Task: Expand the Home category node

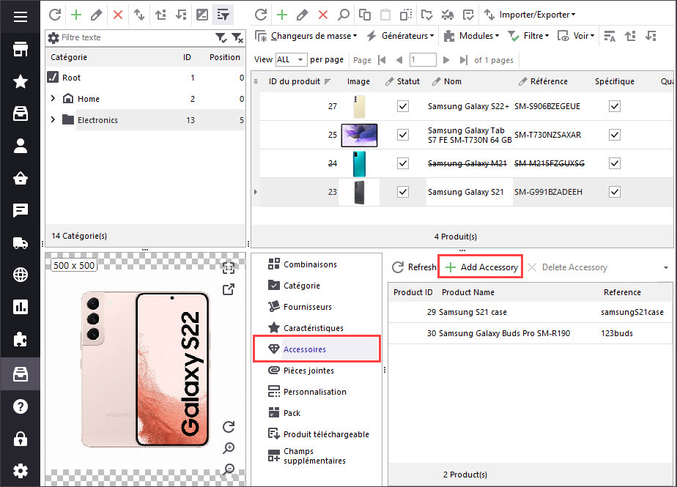Action: pos(53,98)
